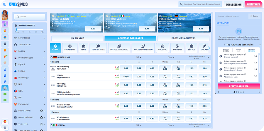Expand Ligue 1 in the sidebar
Image resolution: width=264 pixels, height=131 pixels.
[x=44, y=64]
